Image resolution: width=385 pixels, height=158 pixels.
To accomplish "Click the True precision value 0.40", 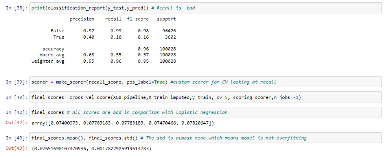I will (88, 37).
